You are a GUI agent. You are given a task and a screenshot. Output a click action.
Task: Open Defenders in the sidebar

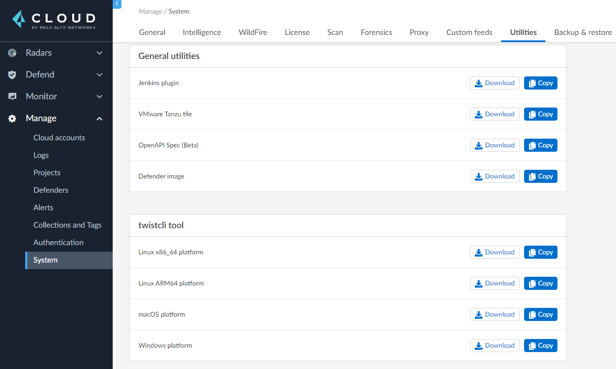coord(51,190)
